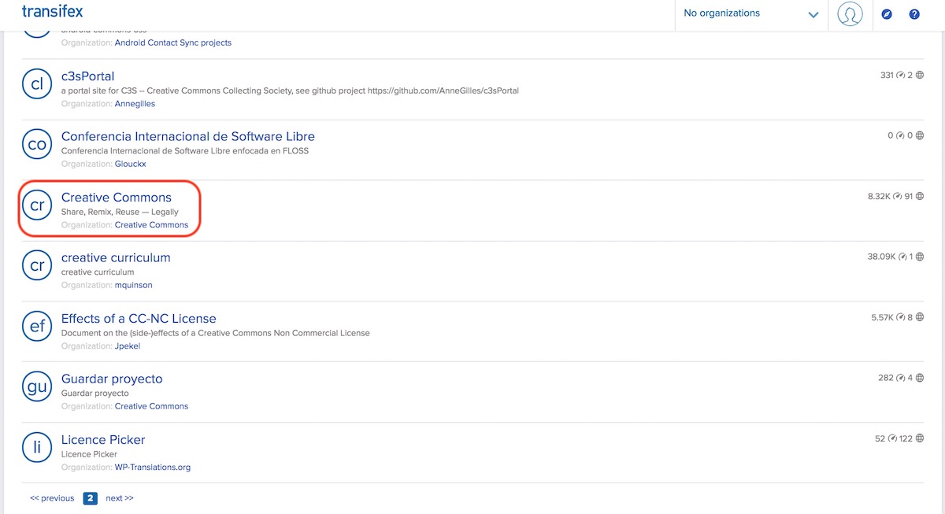Click the current page number 2
Image resolution: width=945 pixels, height=514 pixels.
click(x=90, y=498)
